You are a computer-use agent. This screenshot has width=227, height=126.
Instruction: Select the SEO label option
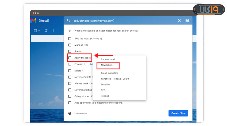click(x=103, y=90)
